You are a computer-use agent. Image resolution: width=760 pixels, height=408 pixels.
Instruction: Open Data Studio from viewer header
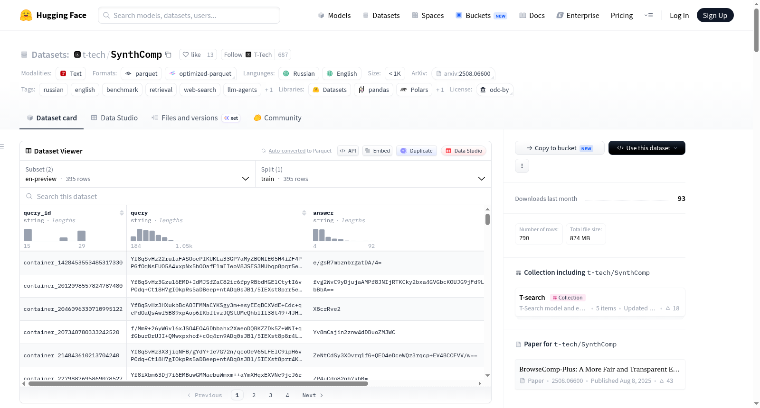pos(464,151)
